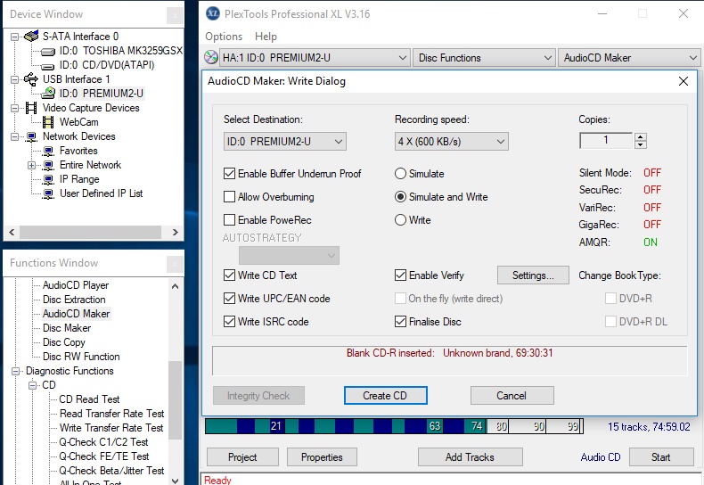The image size is (704, 485).
Task: Open the Recording speed dropdown
Action: coord(451,142)
